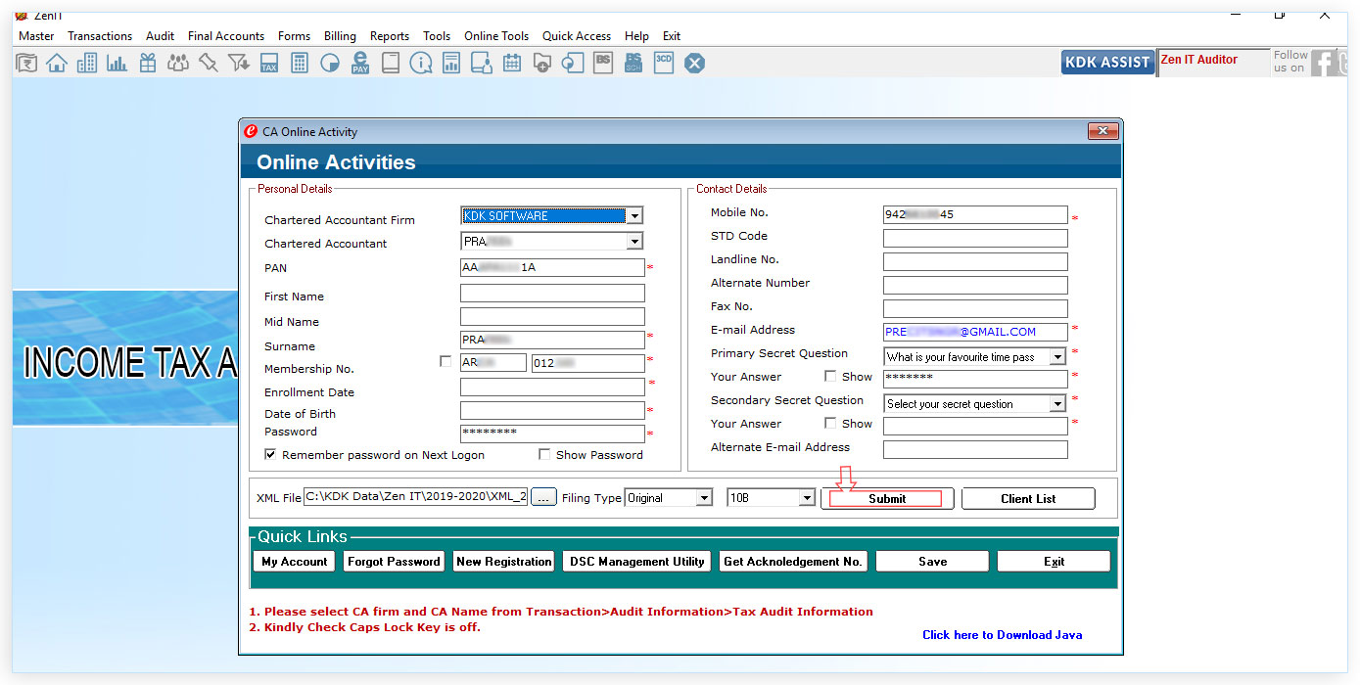1360x685 pixels.
Task: Click the home icon in toolbar
Action: pyautogui.click(x=57, y=64)
